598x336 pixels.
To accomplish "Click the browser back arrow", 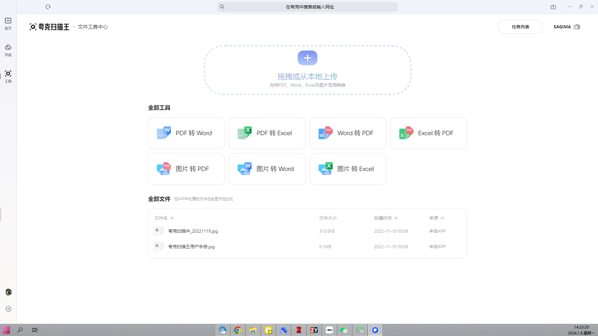I will 26,7.
